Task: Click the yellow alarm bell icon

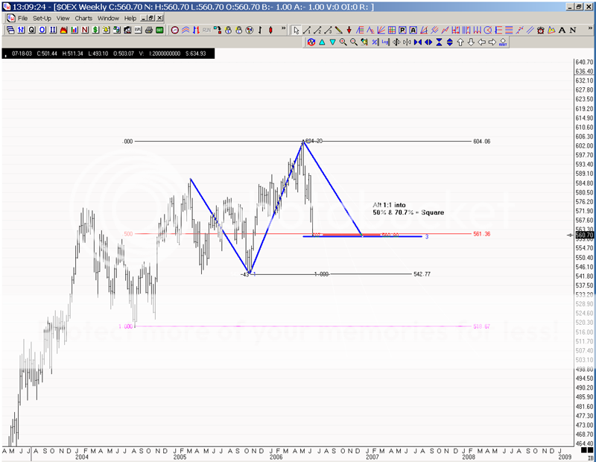Action: (106, 30)
